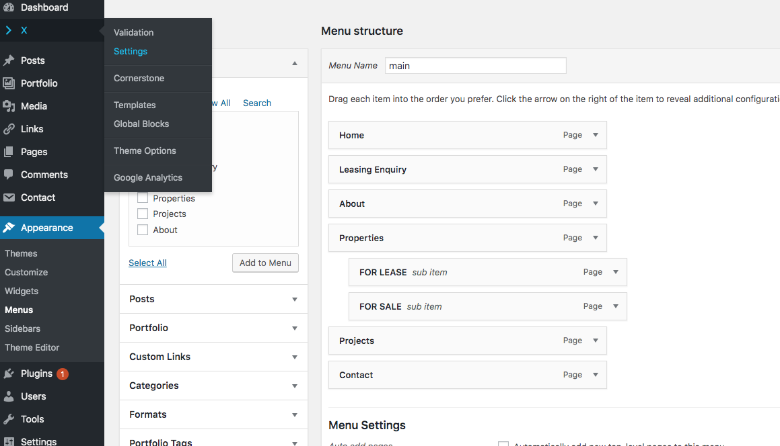Expand the About menu item arrow
Screen dimensions: 780x446
click(596, 204)
